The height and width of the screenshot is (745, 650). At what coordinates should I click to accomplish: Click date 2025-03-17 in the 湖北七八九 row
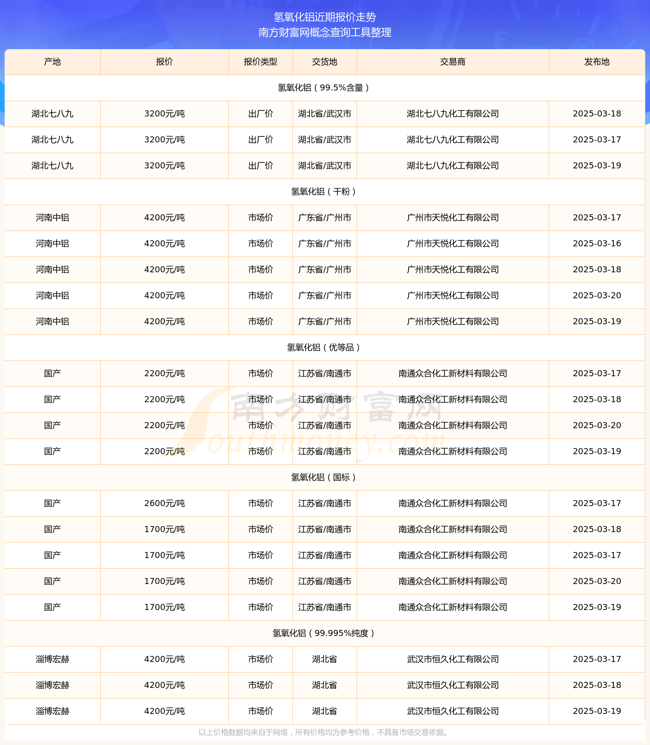597,140
